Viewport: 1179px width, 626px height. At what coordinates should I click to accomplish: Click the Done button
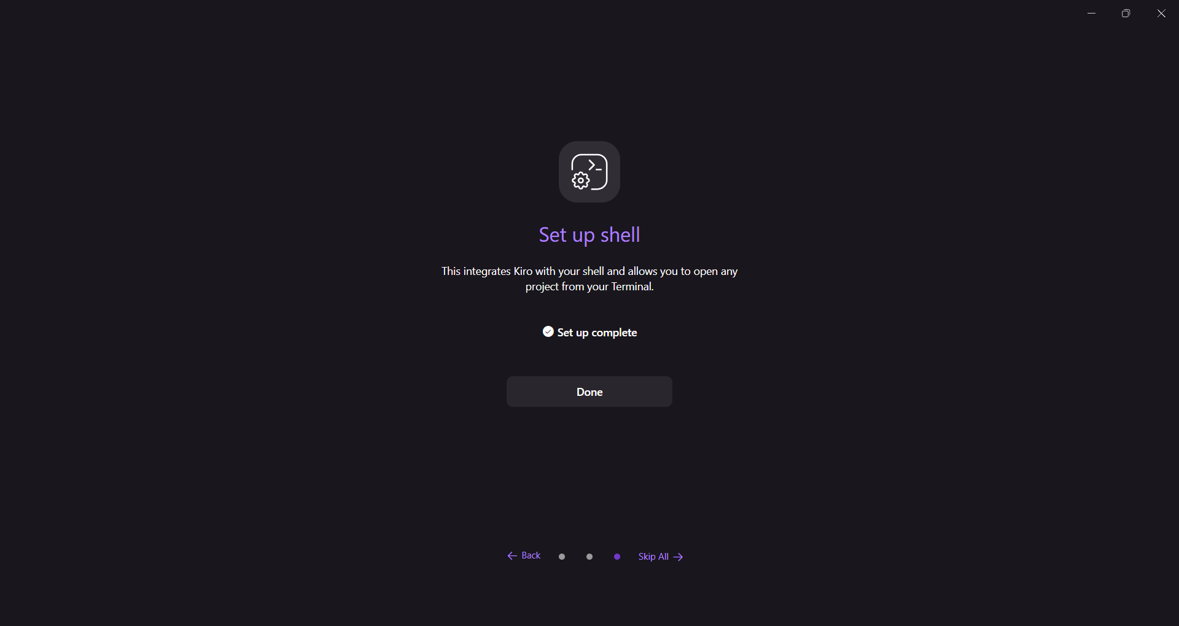[x=589, y=392]
